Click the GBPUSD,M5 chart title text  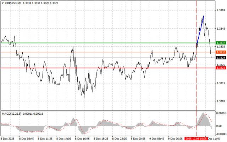[x=13, y=3]
